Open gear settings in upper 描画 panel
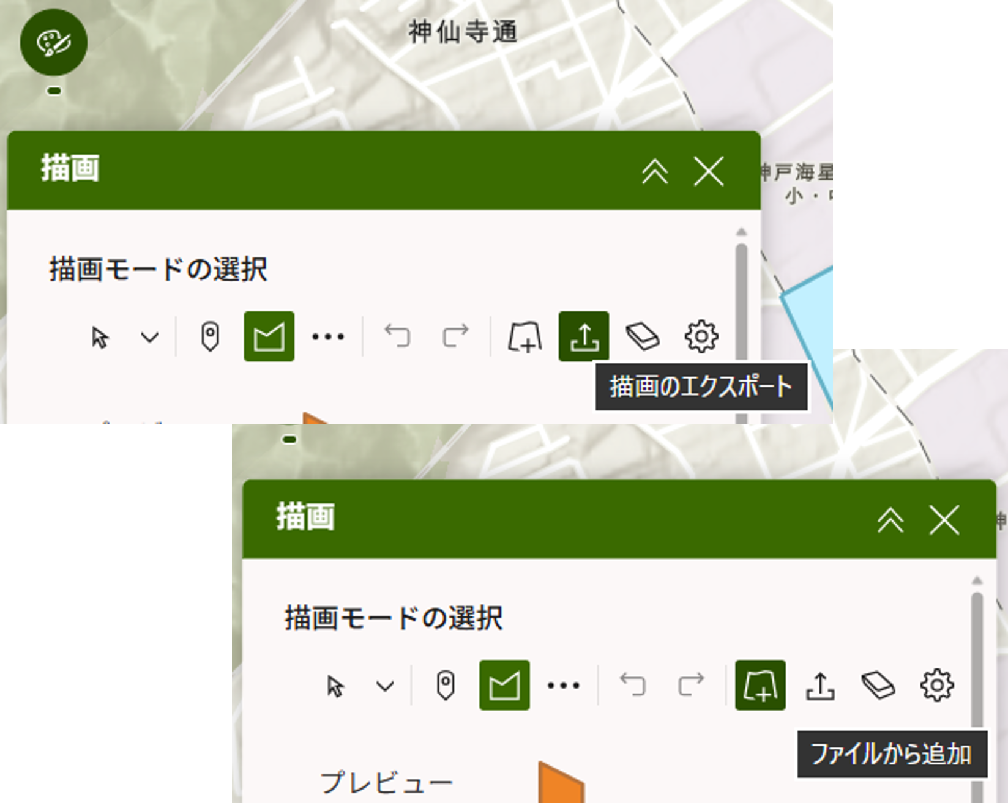1008x803 pixels. [x=701, y=336]
